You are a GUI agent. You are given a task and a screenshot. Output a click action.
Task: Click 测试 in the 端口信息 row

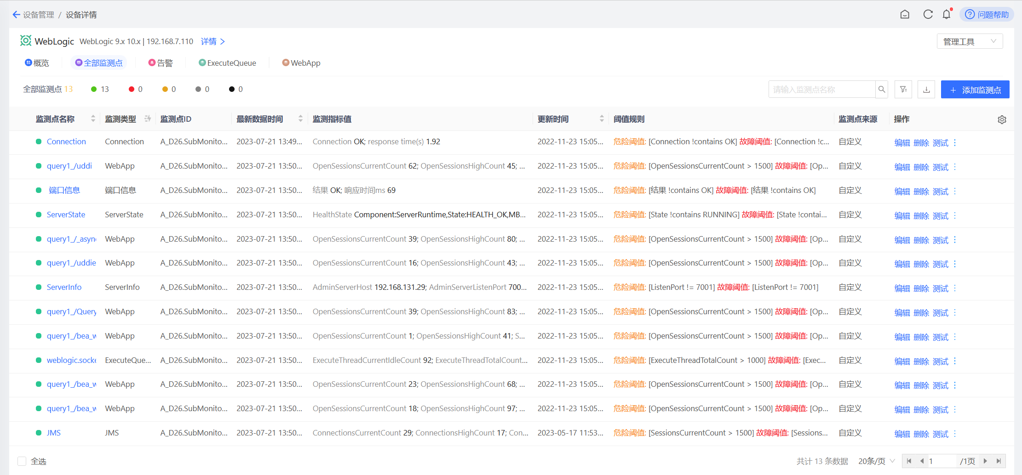(941, 192)
